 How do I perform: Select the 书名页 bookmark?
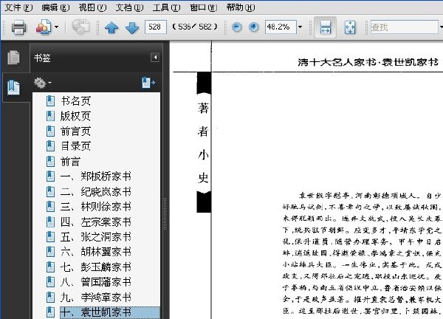pos(75,101)
